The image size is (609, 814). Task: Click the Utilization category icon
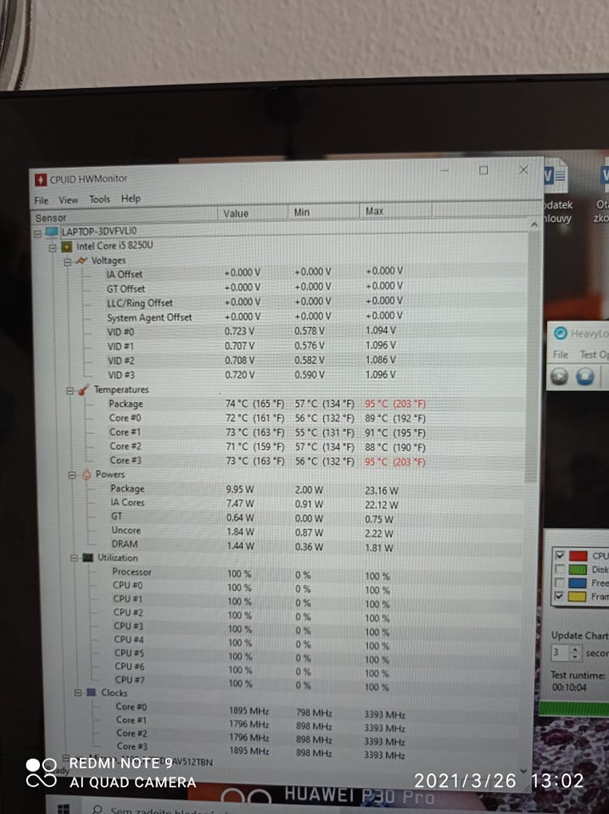[x=87, y=558]
